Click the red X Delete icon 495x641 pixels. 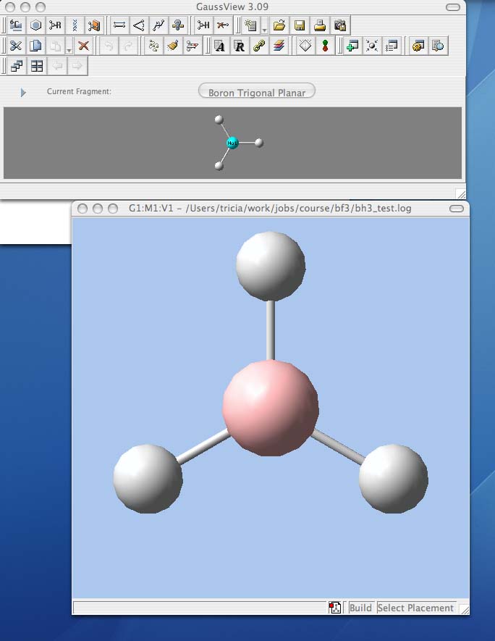pos(83,46)
